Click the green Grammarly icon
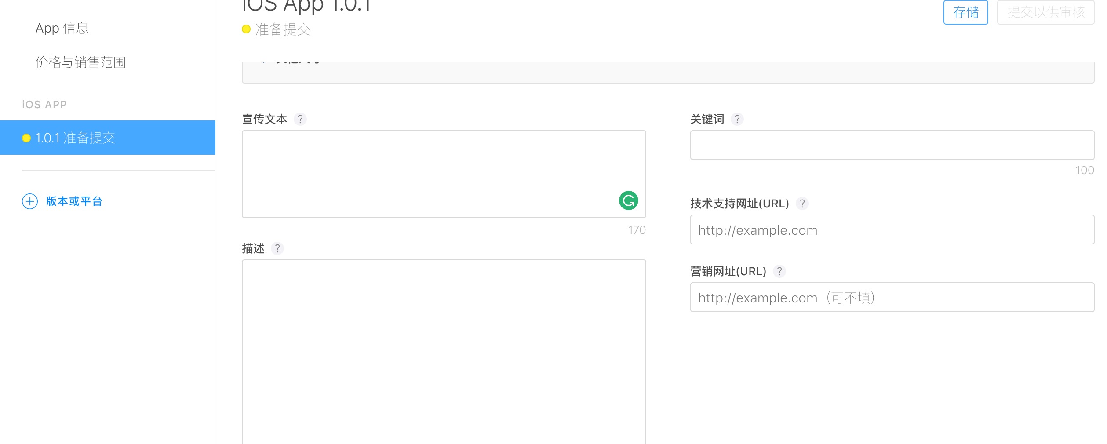The height and width of the screenshot is (444, 1107). click(x=628, y=200)
